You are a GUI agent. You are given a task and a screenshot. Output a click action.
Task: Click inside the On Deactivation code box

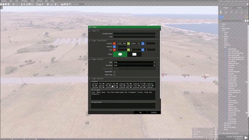point(123,105)
